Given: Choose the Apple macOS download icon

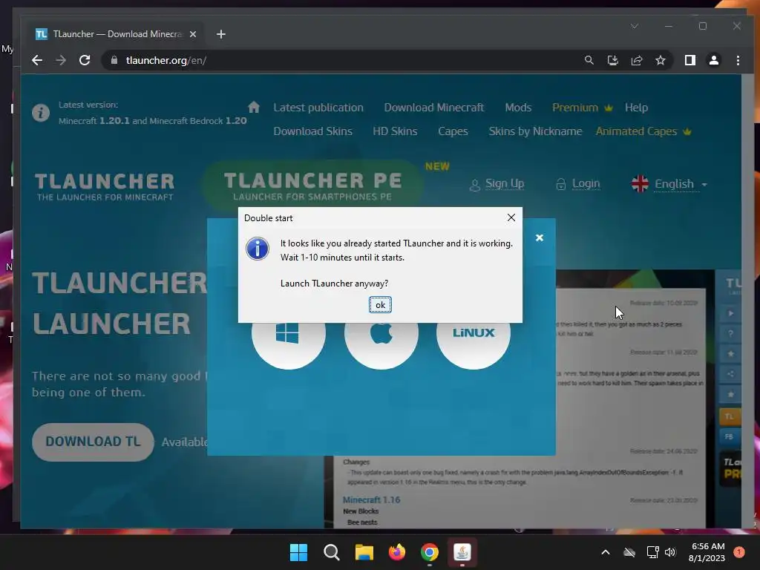Looking at the screenshot, I should [x=381, y=333].
